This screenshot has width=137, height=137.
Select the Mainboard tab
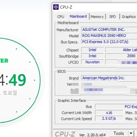(78, 16)
